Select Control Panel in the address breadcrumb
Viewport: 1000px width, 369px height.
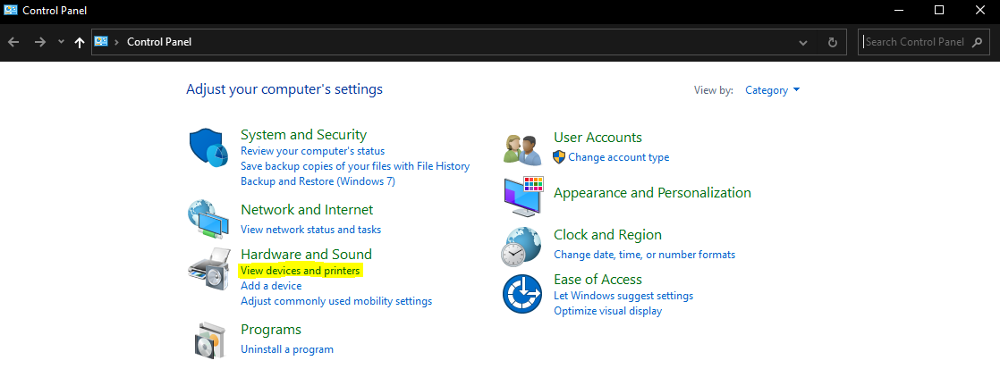pyautogui.click(x=159, y=42)
